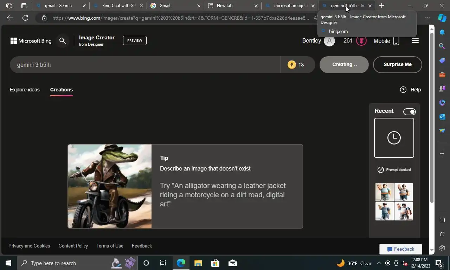
Task: Close the gemini 3 b5lh tab
Action: tap(370, 6)
